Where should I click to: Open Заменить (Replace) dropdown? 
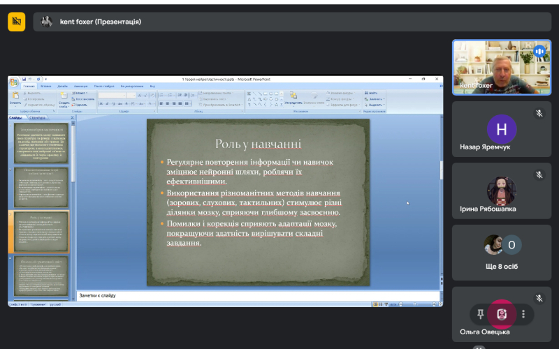pos(375,99)
